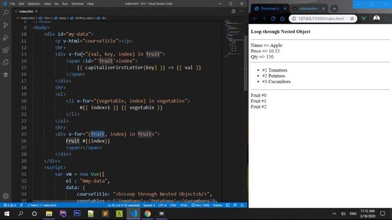Click Split Editor icon
Viewport: 392px width, 220px height.
pos(233,11)
